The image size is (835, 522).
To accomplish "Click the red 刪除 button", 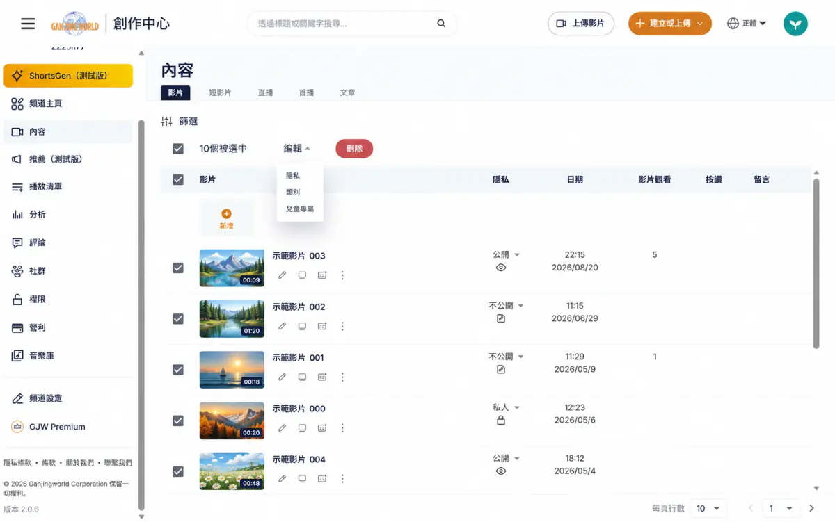I will coord(354,149).
